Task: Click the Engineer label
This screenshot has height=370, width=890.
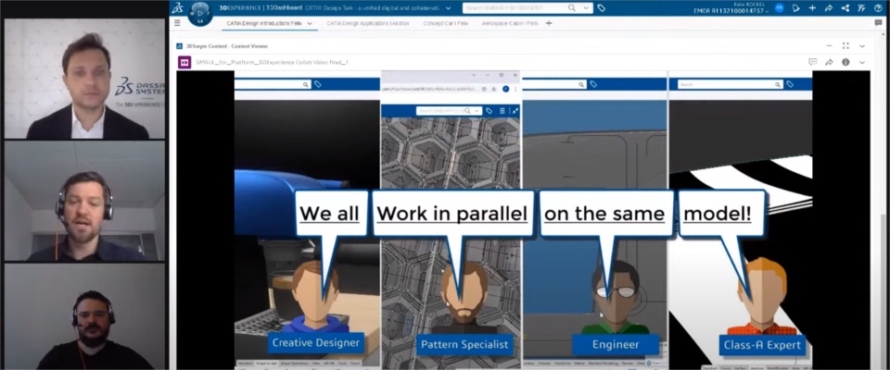Action: click(616, 344)
